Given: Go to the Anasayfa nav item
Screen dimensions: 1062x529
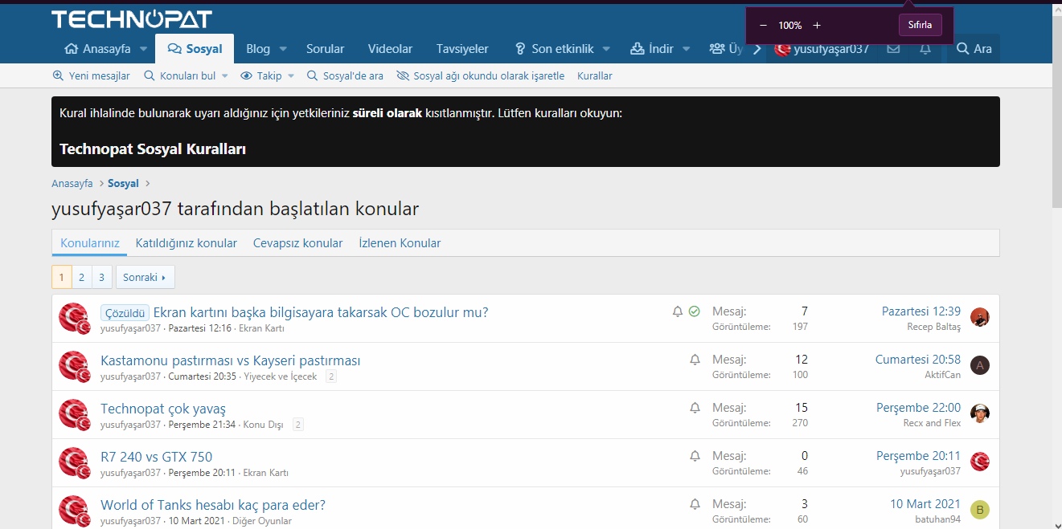Looking at the screenshot, I should pyautogui.click(x=97, y=49).
